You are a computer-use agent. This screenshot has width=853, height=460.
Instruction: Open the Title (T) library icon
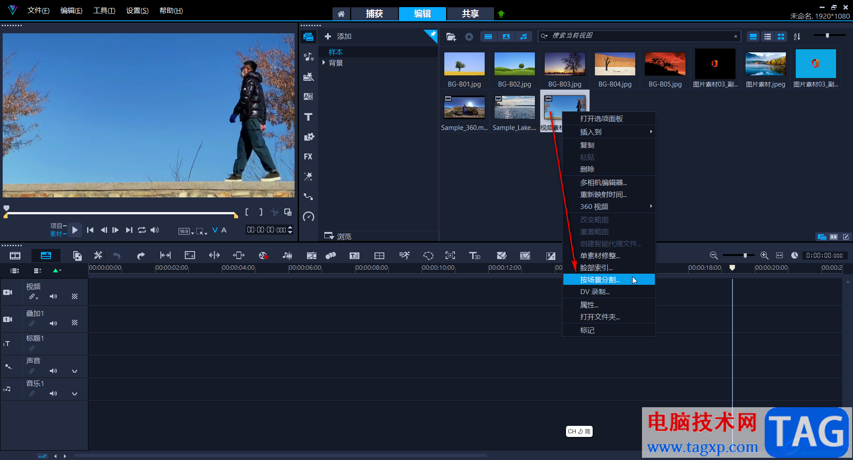point(308,117)
